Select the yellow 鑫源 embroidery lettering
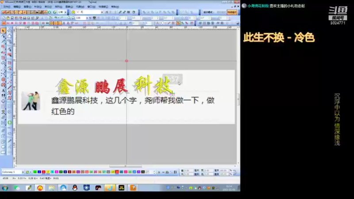Screen dimensions: 354x199 click(73, 86)
